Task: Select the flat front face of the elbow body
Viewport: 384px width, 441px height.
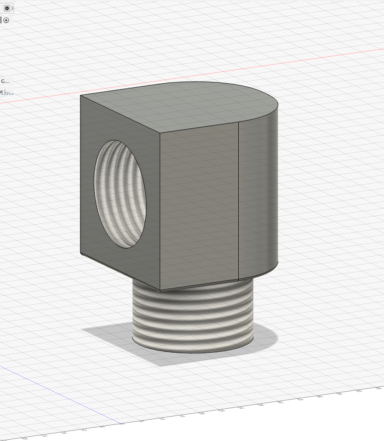Action: pyautogui.click(x=199, y=205)
